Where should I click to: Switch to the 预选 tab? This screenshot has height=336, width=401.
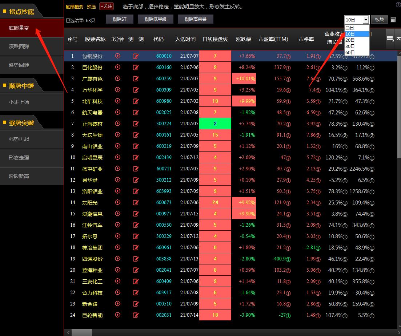pos(91,7)
